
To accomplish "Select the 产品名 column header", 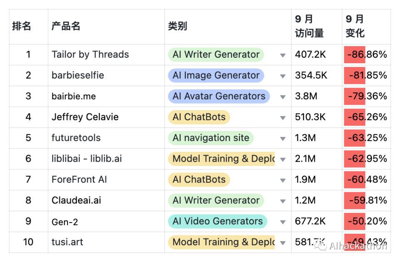I will pos(66,27).
